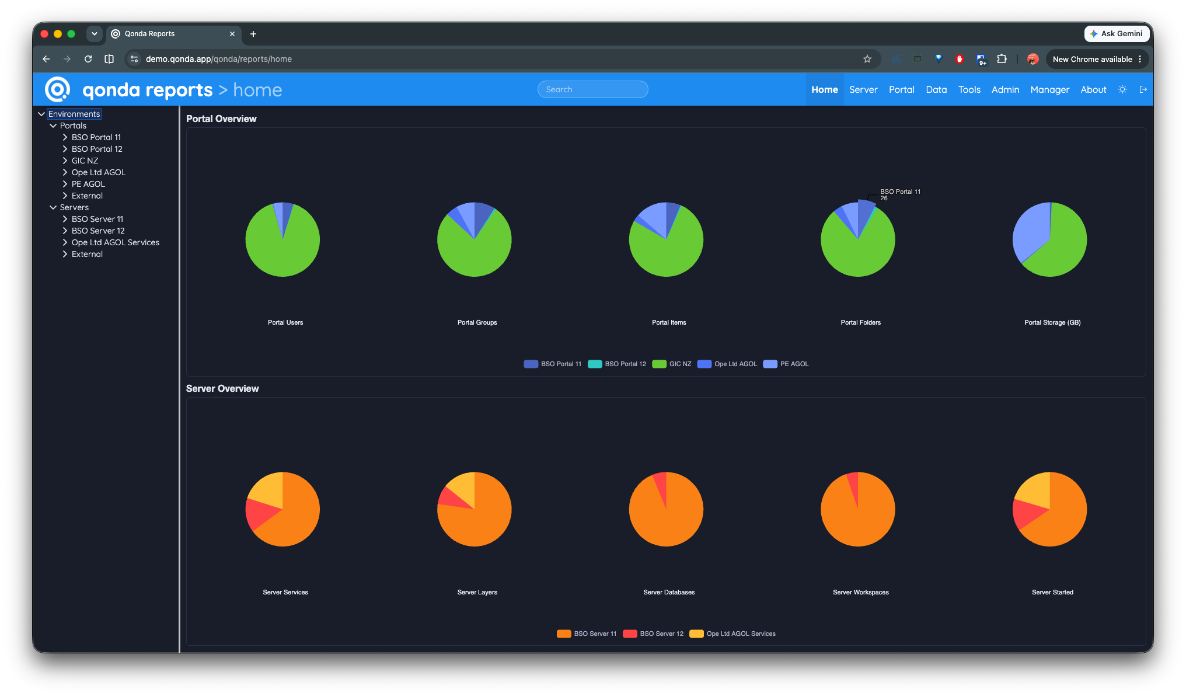Image resolution: width=1186 pixels, height=696 pixels.
Task: Click the Portal Users pie chart
Action: (282, 239)
